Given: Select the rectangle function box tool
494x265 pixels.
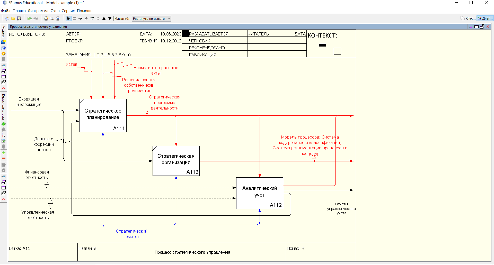Looking at the screenshot, I should coord(74,19).
